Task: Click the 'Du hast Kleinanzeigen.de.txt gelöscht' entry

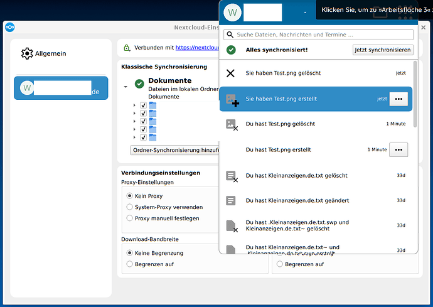Action: pos(316,175)
